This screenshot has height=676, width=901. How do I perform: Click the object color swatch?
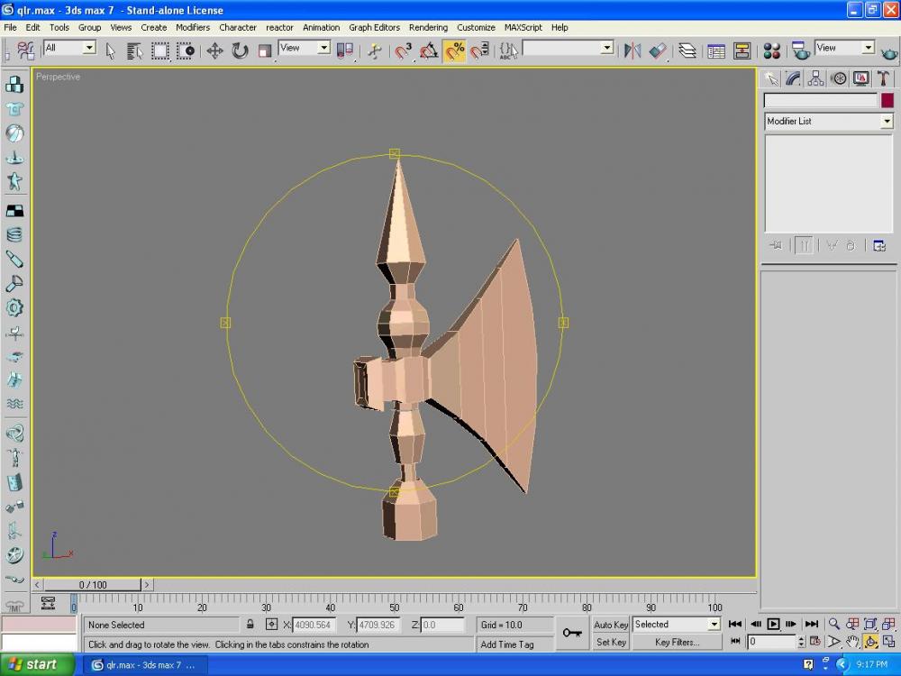[x=887, y=100]
